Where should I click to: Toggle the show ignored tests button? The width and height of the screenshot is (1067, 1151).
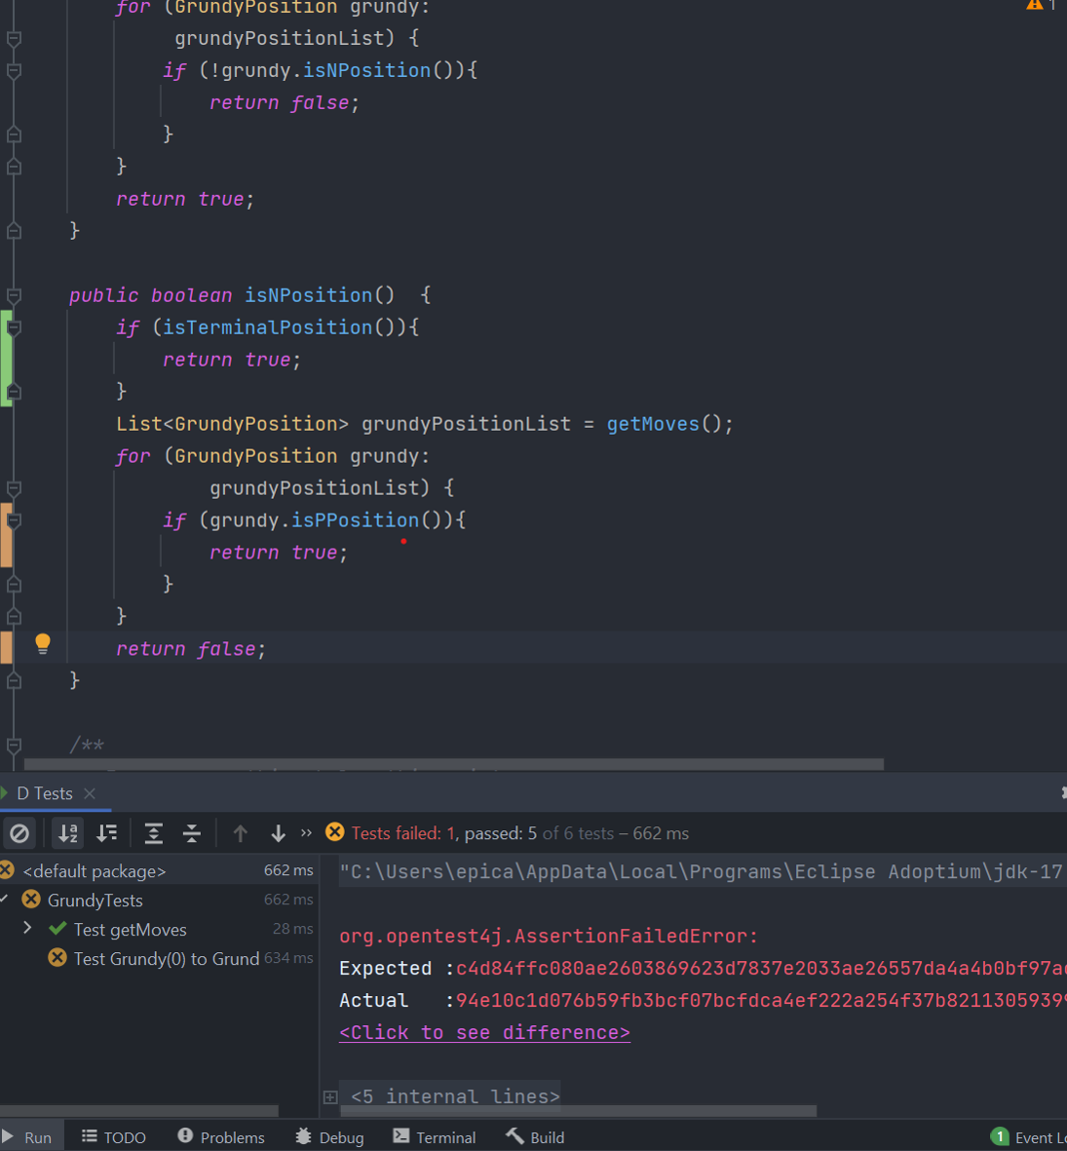19,833
